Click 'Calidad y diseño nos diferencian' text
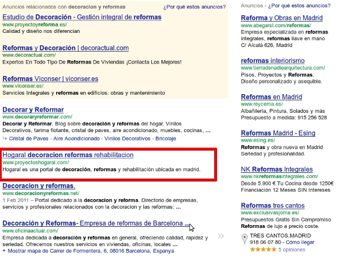This screenshot has height=258, width=340. (41, 31)
